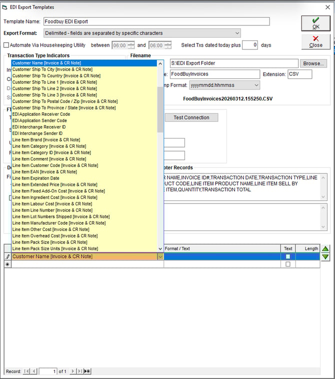335x379 pixels.
Task: Select Line Item Ingredient Cost option
Action: (x=84, y=197)
